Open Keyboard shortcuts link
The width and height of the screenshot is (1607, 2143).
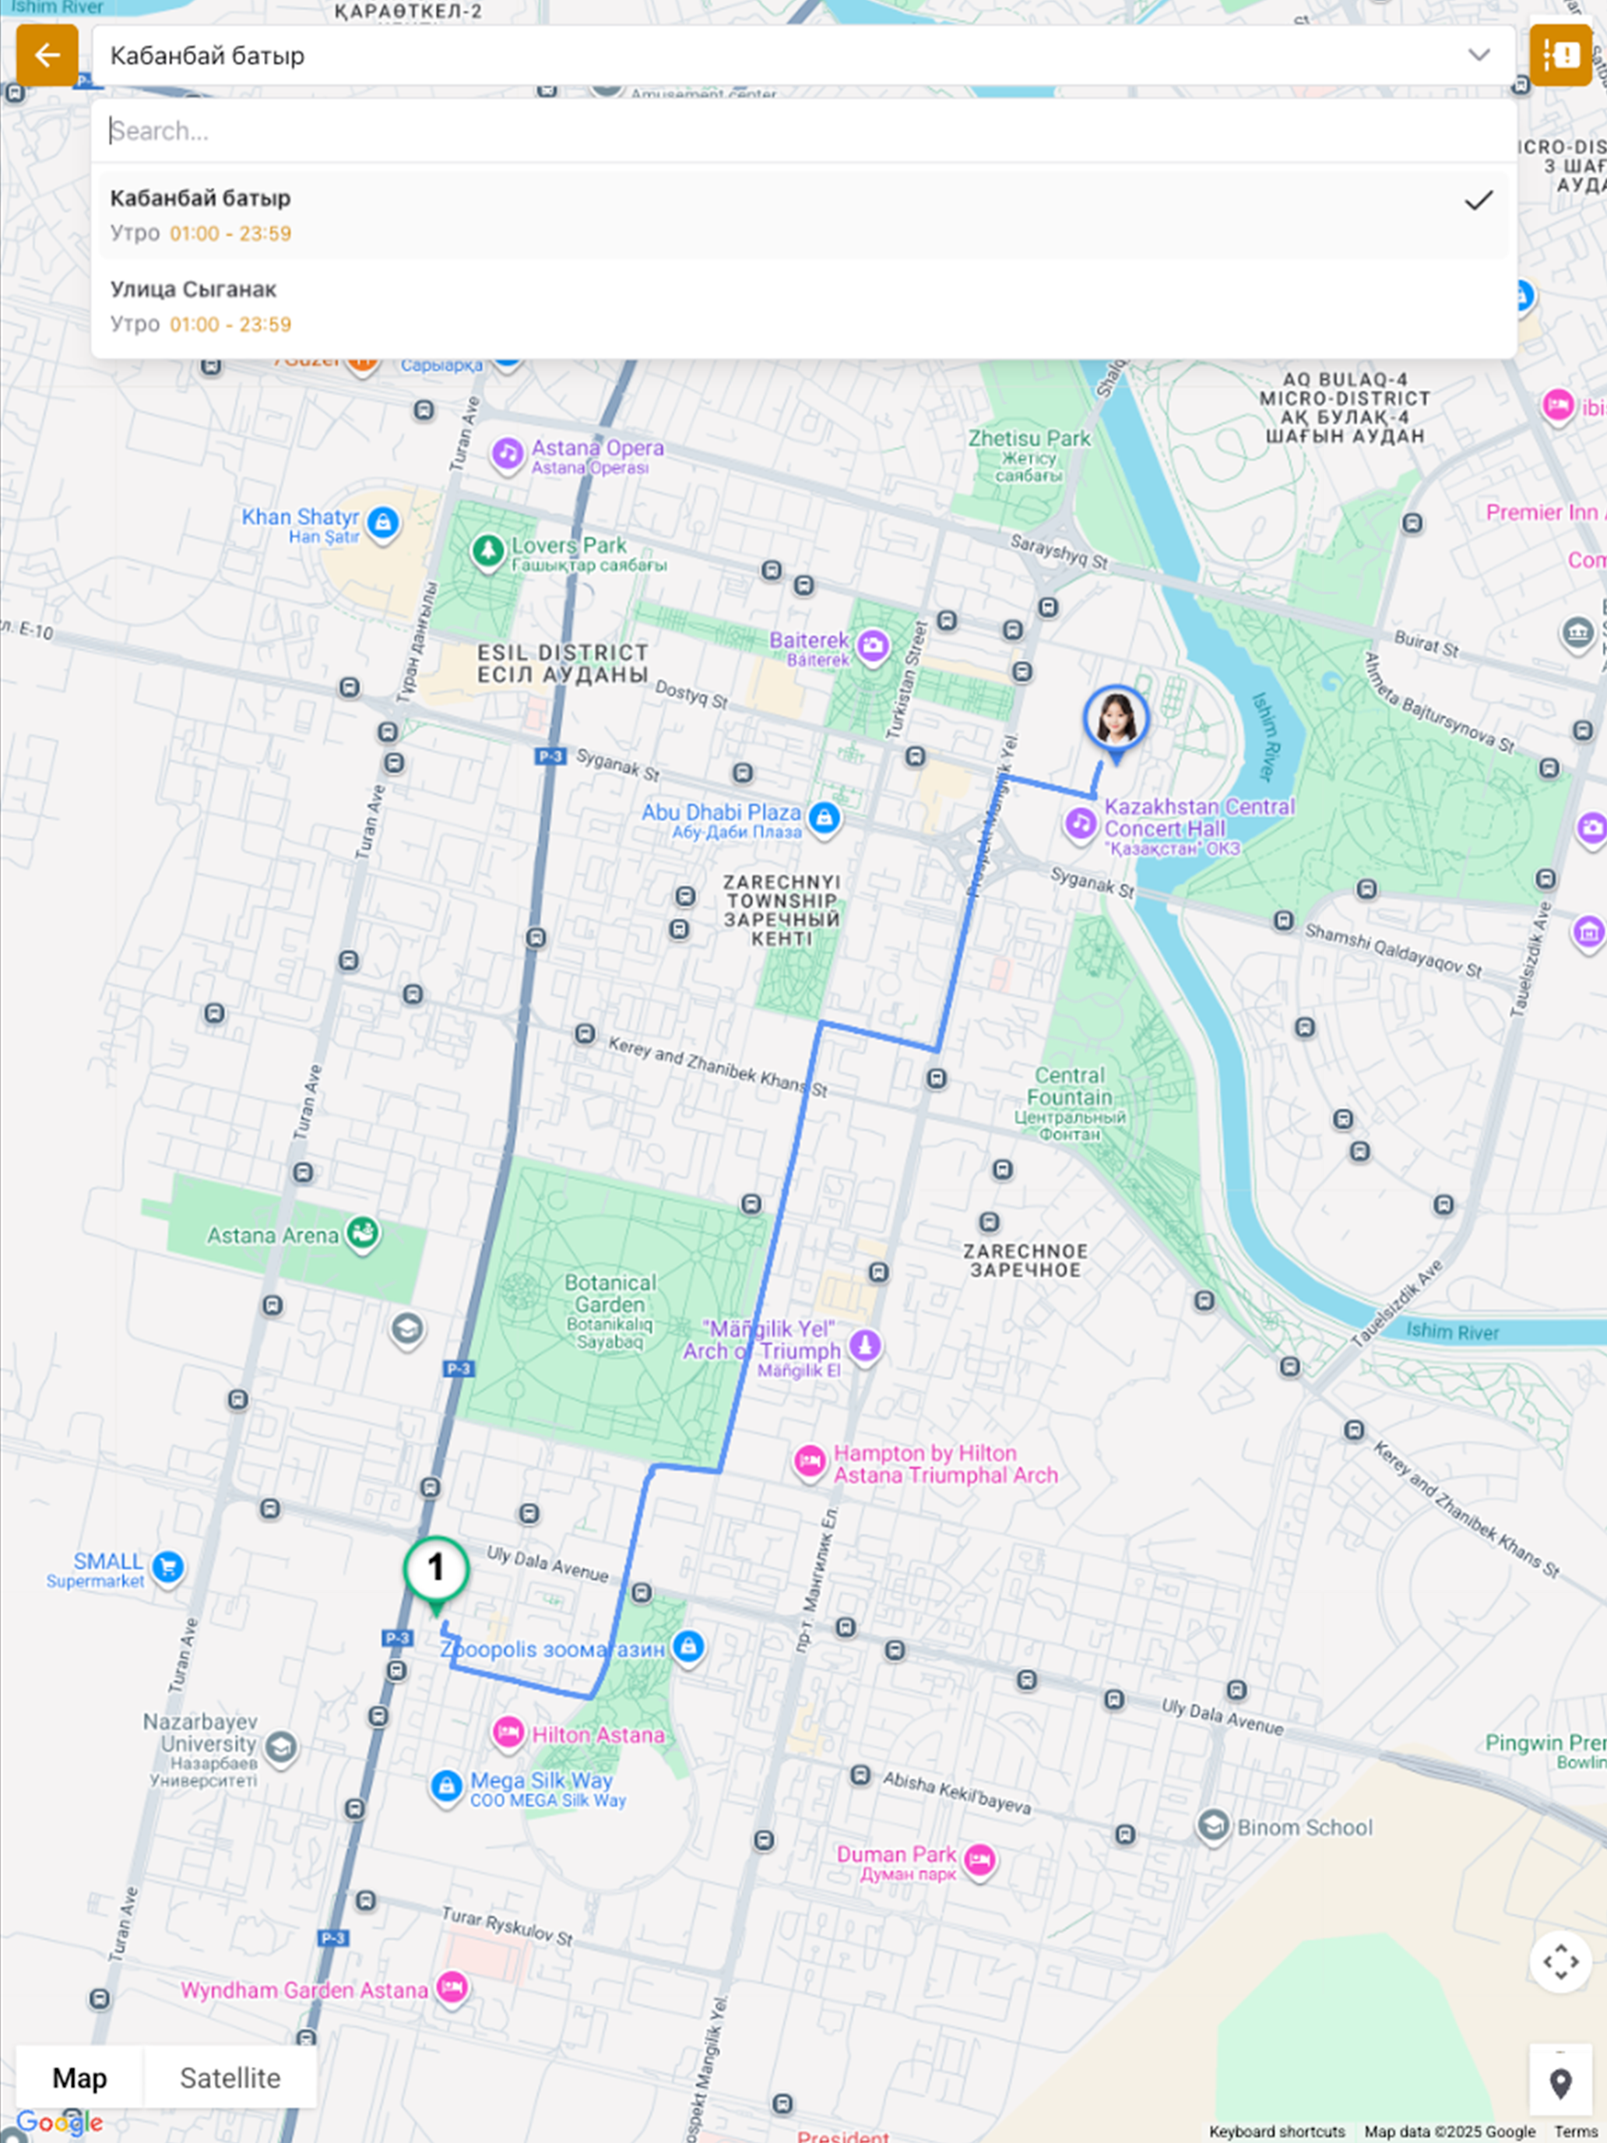[1277, 2131]
